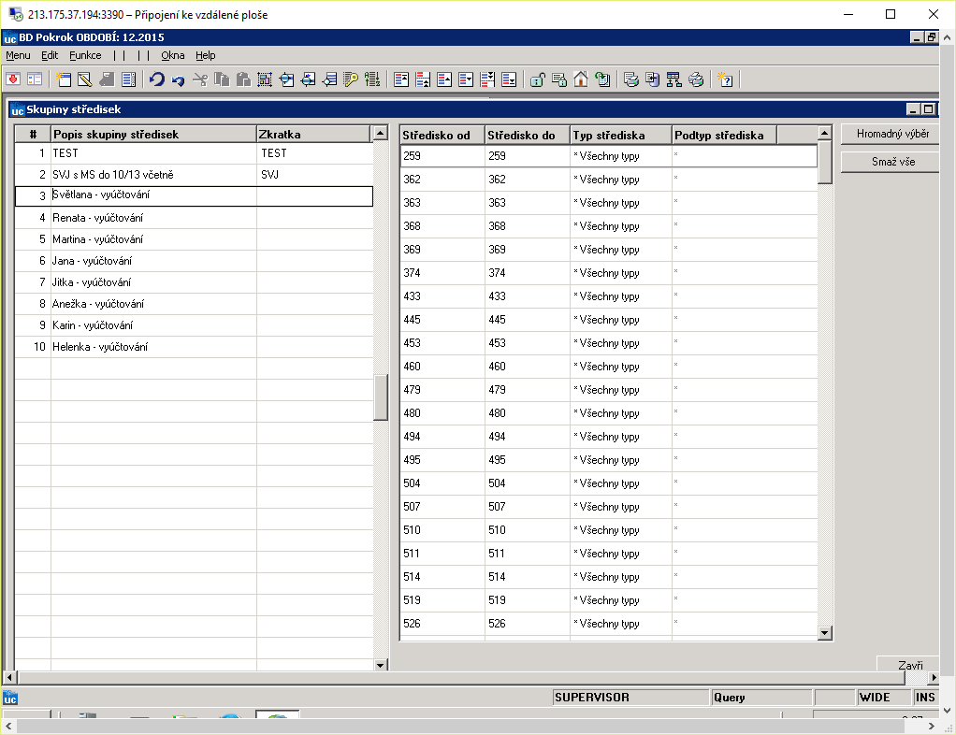Open the Funkce menu

click(x=85, y=55)
